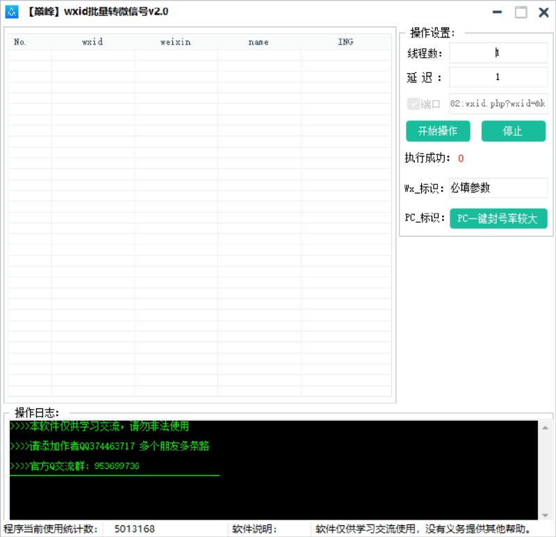Click the No. column header
556x537 pixels.
tap(20, 42)
